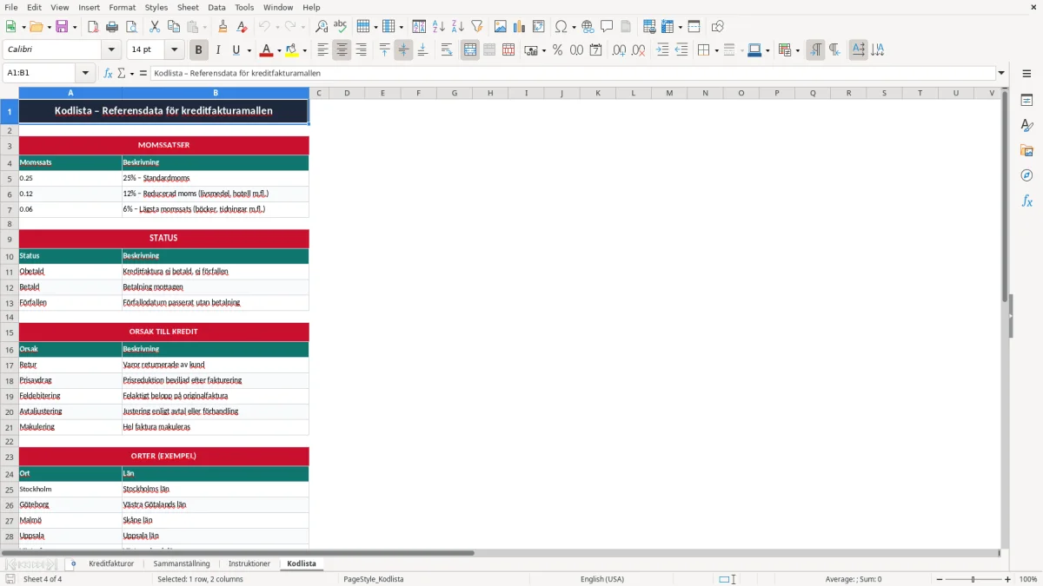The width and height of the screenshot is (1043, 586).
Task: Open the Calibri font name dropdown
Action: pyautogui.click(x=110, y=50)
